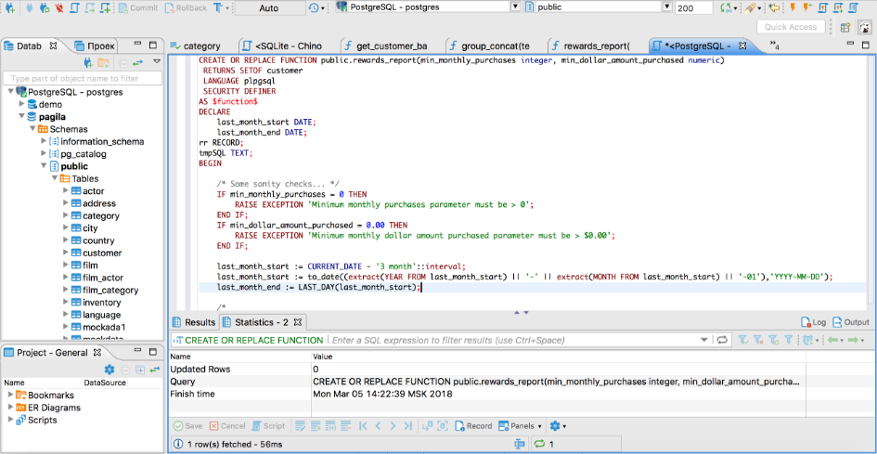Click the Rollback transaction button

tap(185, 8)
